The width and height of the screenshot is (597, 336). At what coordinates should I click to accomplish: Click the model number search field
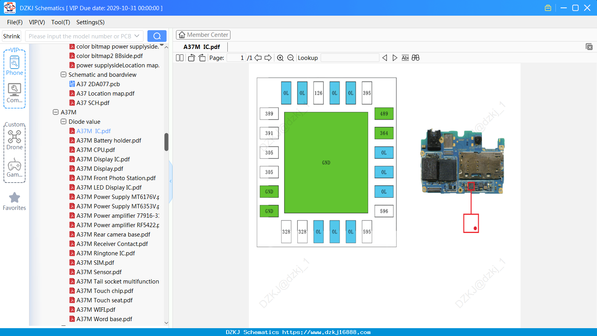click(80, 36)
